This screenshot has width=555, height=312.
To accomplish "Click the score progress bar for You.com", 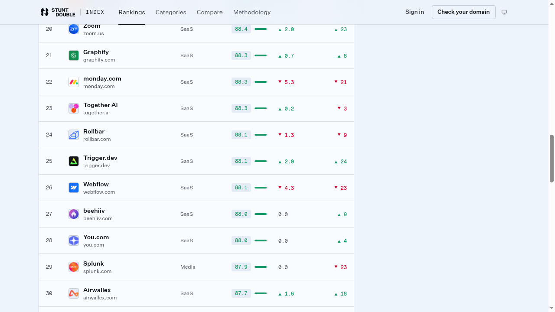I will [261, 240].
